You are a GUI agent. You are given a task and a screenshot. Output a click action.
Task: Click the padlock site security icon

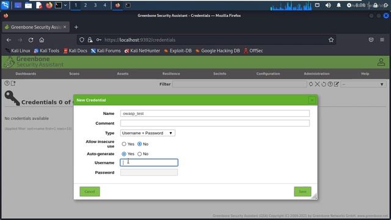[x=90, y=40]
